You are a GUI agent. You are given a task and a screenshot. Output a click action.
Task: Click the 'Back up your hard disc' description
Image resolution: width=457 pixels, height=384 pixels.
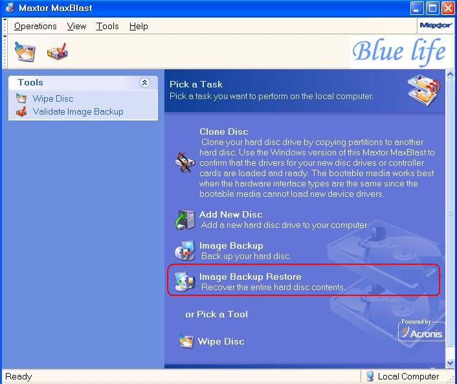tap(246, 256)
